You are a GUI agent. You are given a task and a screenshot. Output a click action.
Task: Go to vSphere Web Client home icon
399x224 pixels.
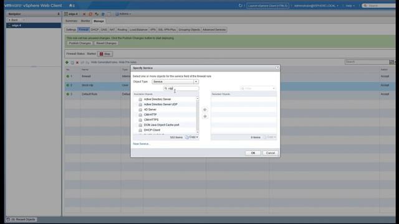(71, 6)
